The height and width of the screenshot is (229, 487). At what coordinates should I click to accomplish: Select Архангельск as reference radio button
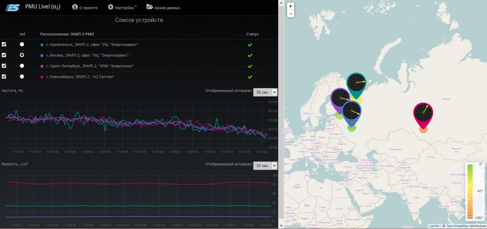coord(22,44)
